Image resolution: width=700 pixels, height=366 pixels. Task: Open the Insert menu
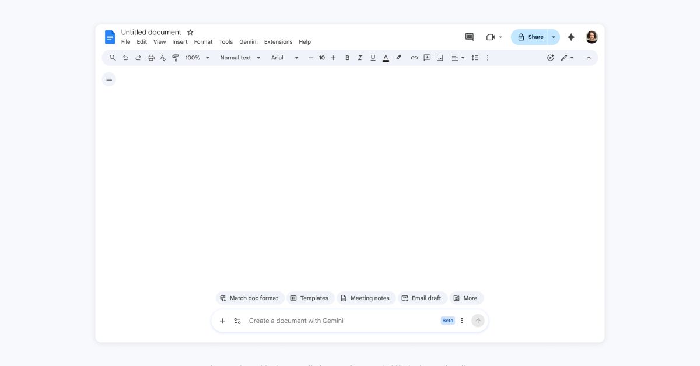[x=180, y=42]
